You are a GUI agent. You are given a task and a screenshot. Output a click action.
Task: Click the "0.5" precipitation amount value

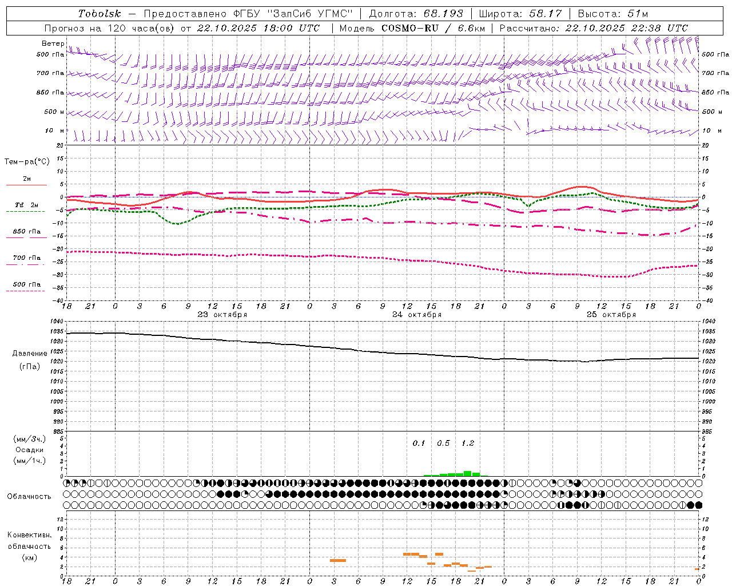click(443, 444)
